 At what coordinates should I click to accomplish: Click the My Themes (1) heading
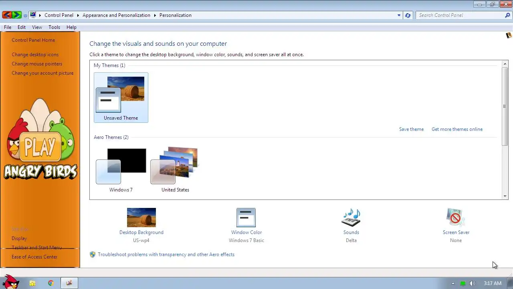(x=109, y=65)
